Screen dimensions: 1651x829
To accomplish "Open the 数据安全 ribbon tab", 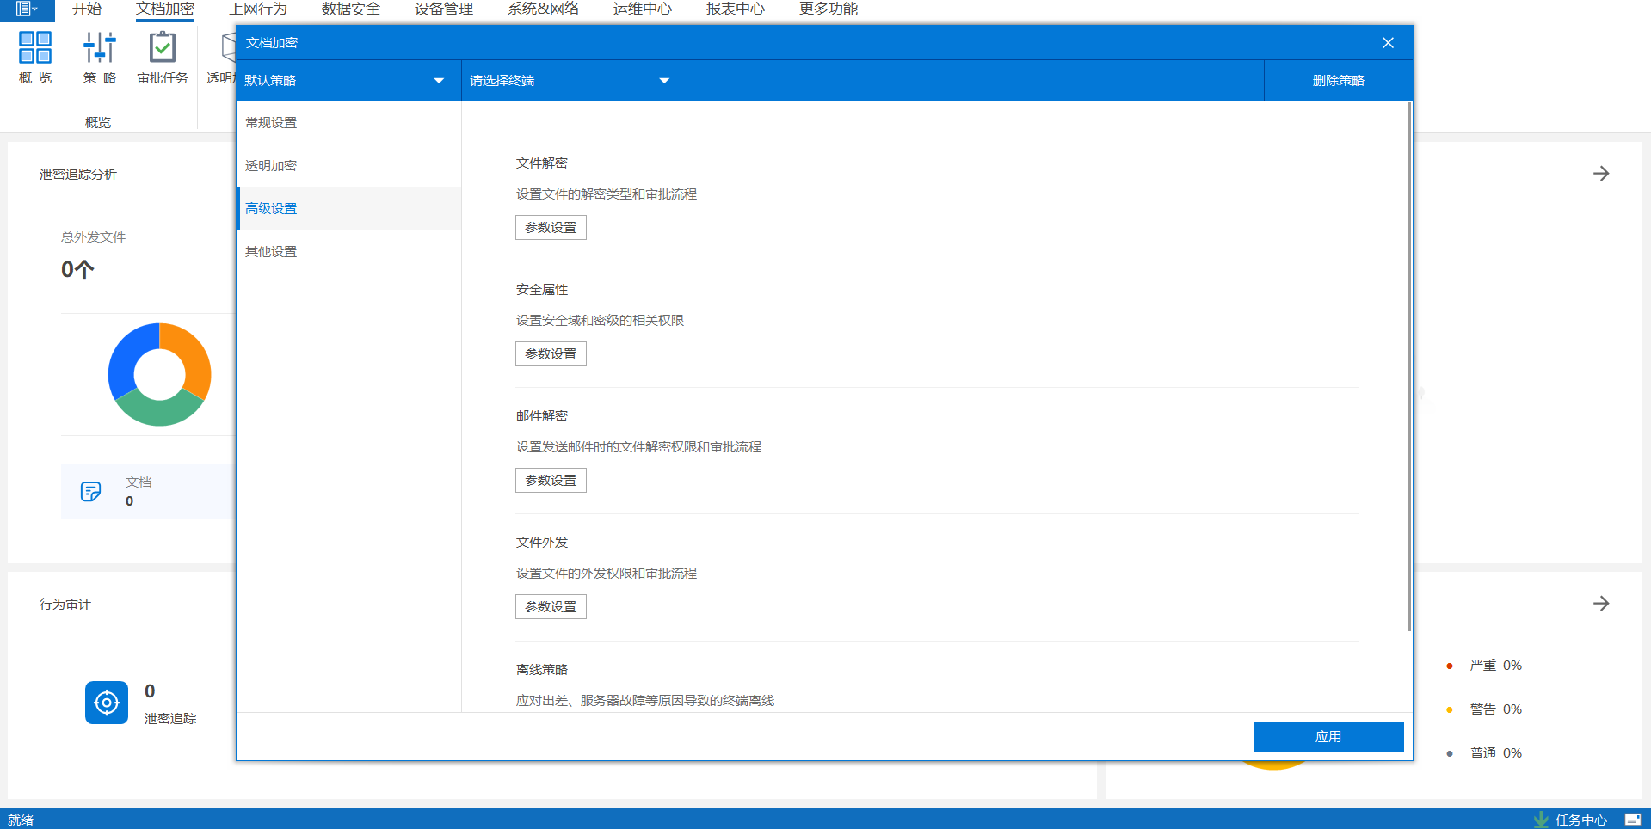I will click(351, 9).
